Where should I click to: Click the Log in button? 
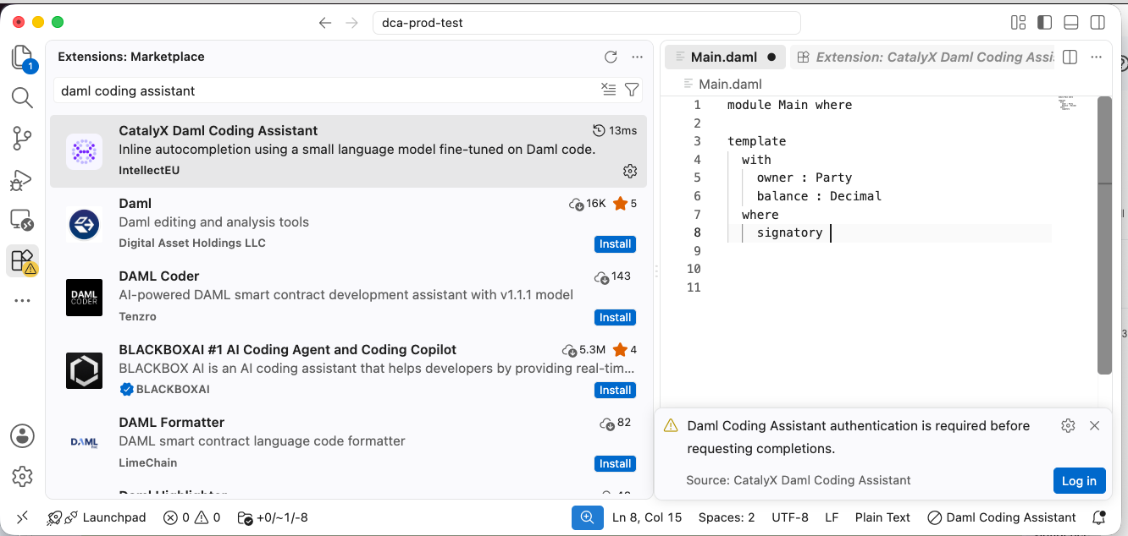(x=1079, y=480)
